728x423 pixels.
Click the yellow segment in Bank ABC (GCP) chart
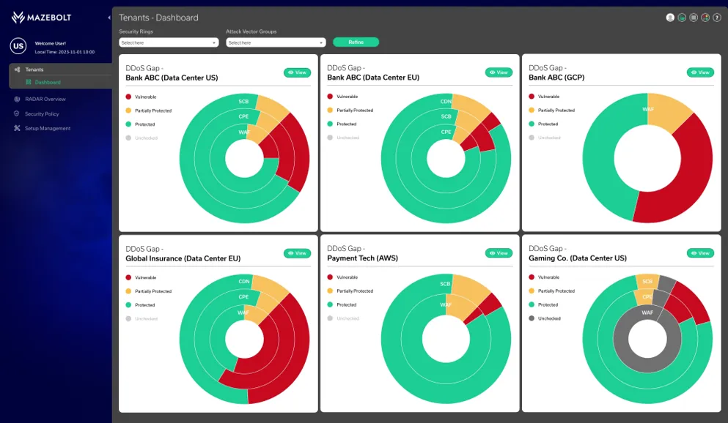(x=666, y=111)
